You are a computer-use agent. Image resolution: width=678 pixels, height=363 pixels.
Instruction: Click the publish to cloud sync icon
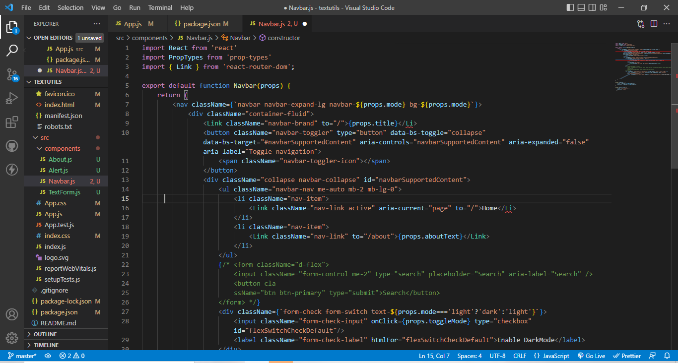(48, 356)
